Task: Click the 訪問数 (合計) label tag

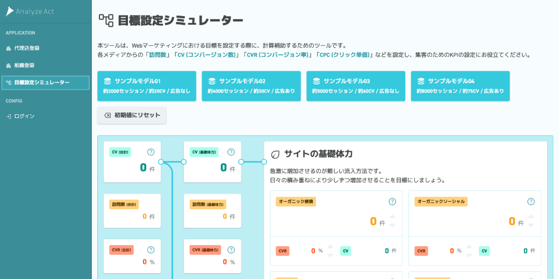Action: tap(124, 204)
